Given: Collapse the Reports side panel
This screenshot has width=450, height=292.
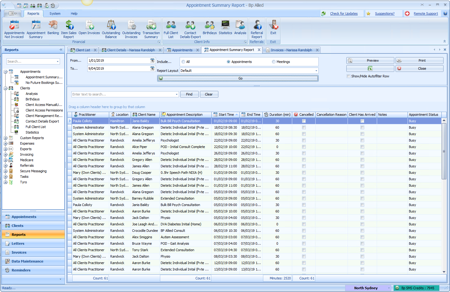Looking at the screenshot, I should coord(61,50).
